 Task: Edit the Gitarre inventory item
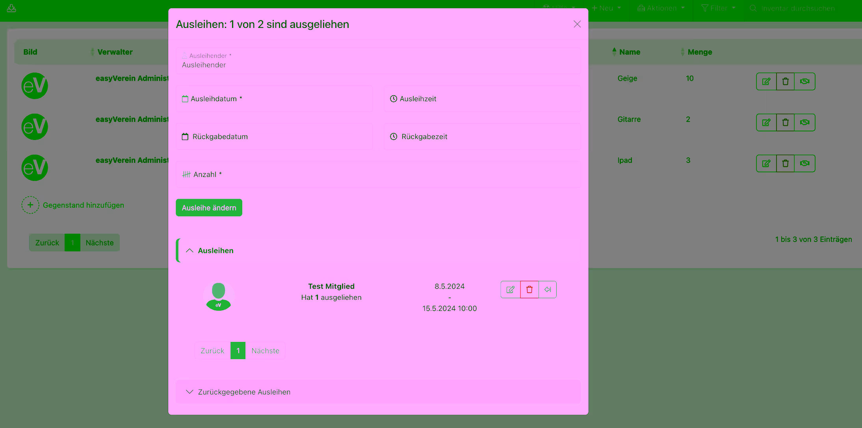pos(766,122)
